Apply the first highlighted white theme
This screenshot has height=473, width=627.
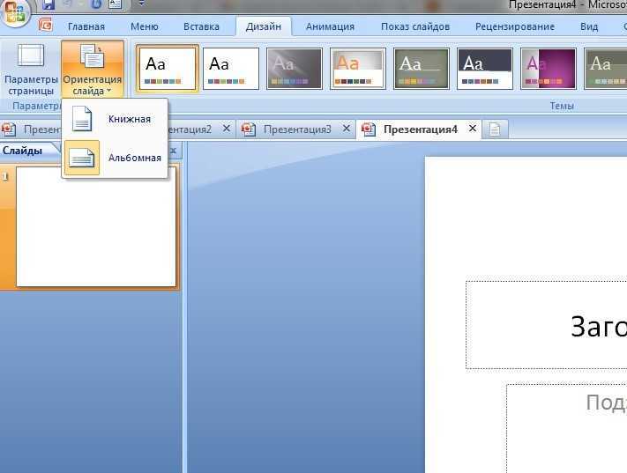point(168,69)
